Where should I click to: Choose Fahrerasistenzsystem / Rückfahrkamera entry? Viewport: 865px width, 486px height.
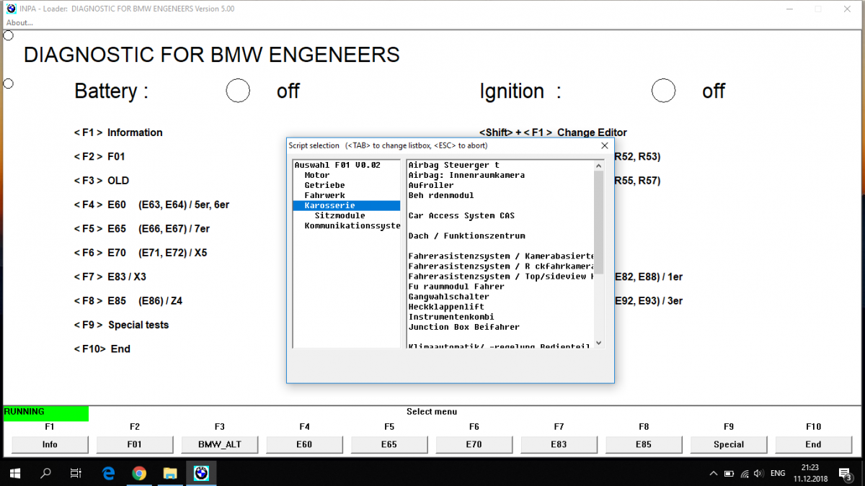tap(501, 266)
